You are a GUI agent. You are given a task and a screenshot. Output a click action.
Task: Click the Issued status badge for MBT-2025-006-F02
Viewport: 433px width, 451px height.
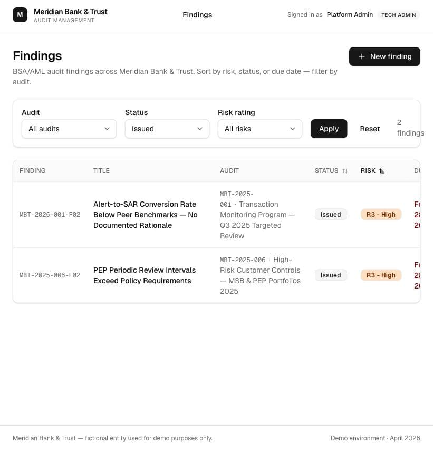click(x=331, y=275)
